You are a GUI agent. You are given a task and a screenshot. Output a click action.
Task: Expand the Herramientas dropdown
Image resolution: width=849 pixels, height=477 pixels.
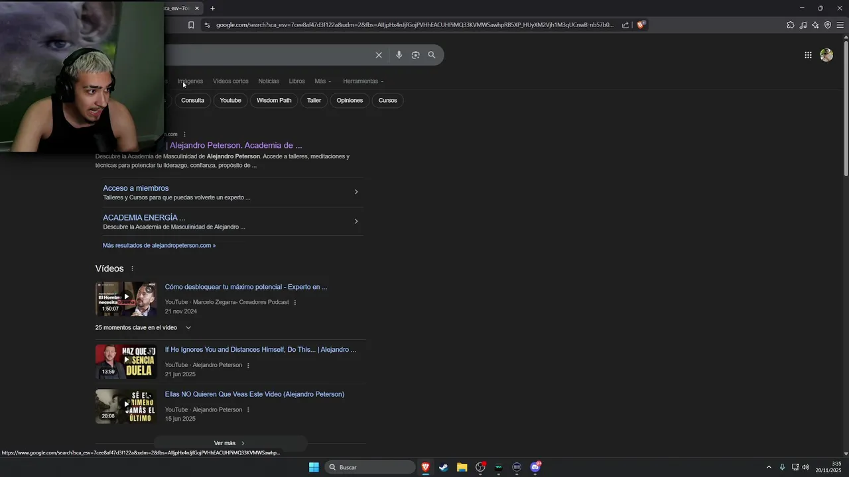pyautogui.click(x=363, y=81)
